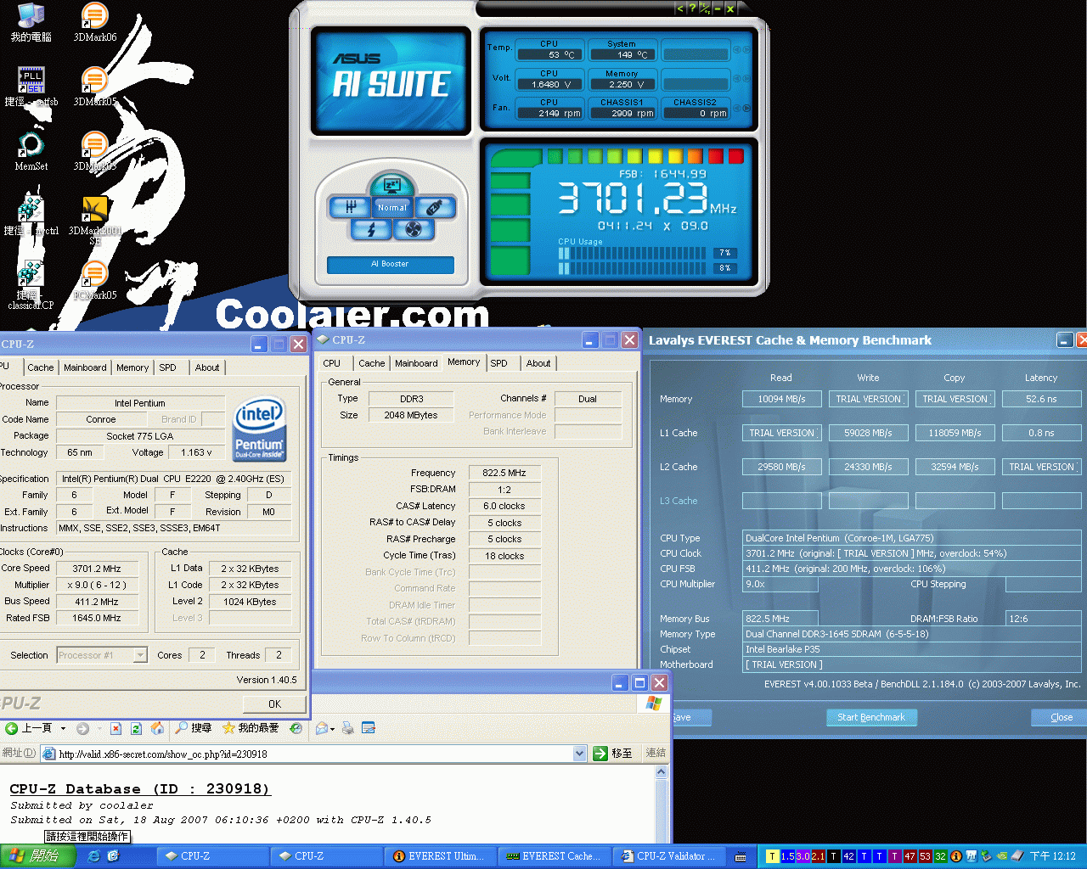
Task: Open the Processor selection dropdown in CPU-Z
Action: (x=140, y=655)
